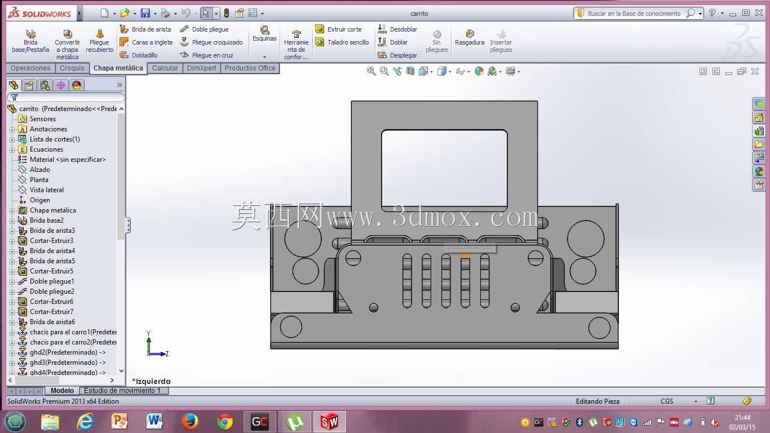Expand the Ecuaciones tree node

pos(12,149)
